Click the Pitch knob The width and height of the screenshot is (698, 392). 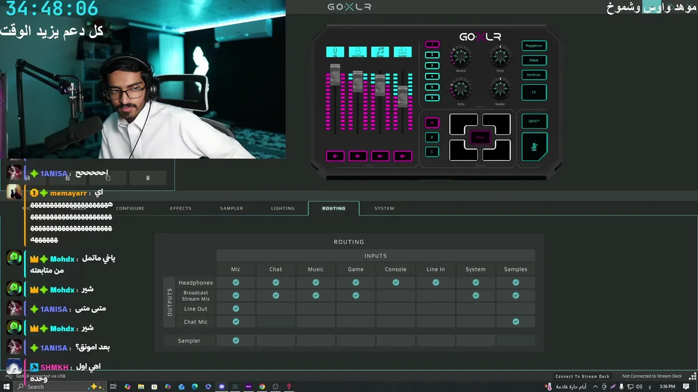[500, 56]
